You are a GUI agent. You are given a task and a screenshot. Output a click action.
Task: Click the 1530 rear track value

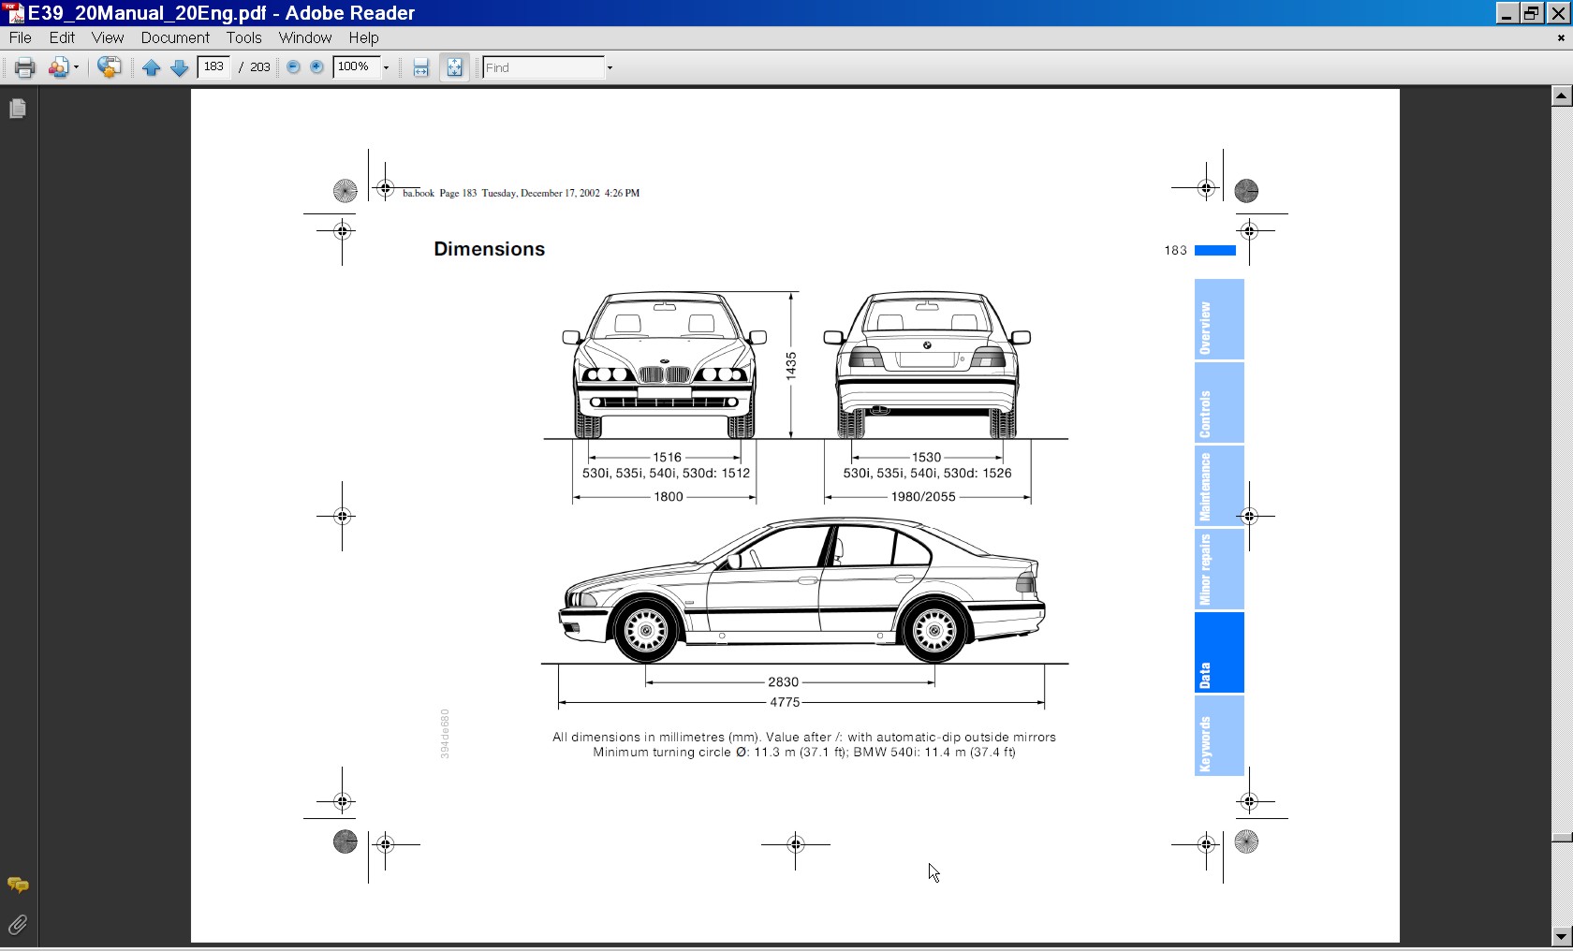(926, 457)
